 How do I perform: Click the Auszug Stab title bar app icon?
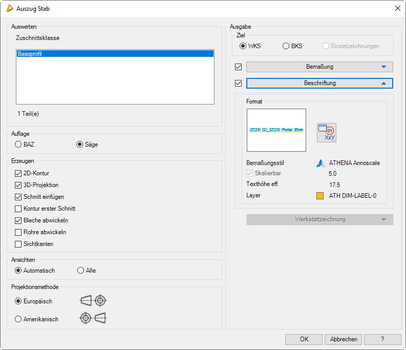click(9, 9)
